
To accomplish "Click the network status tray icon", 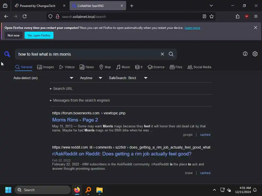I will tap(222, 190).
